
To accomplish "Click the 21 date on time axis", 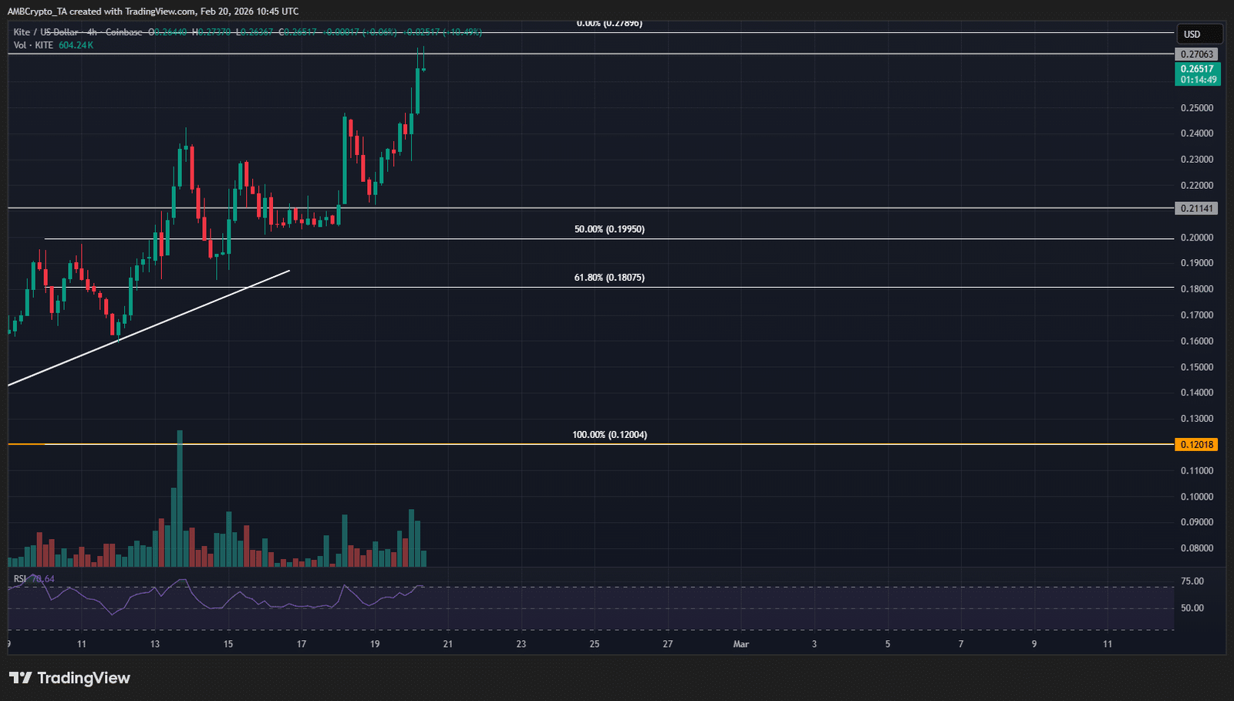I will 448,644.
